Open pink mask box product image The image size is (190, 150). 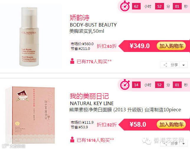[x=30, y=115]
